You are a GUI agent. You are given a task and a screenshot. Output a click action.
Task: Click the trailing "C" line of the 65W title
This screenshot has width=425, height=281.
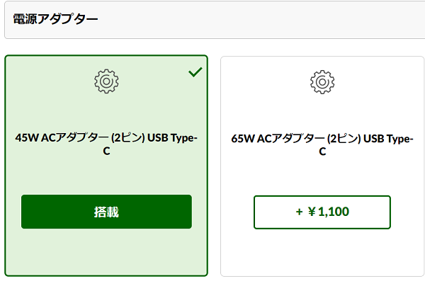click(322, 151)
